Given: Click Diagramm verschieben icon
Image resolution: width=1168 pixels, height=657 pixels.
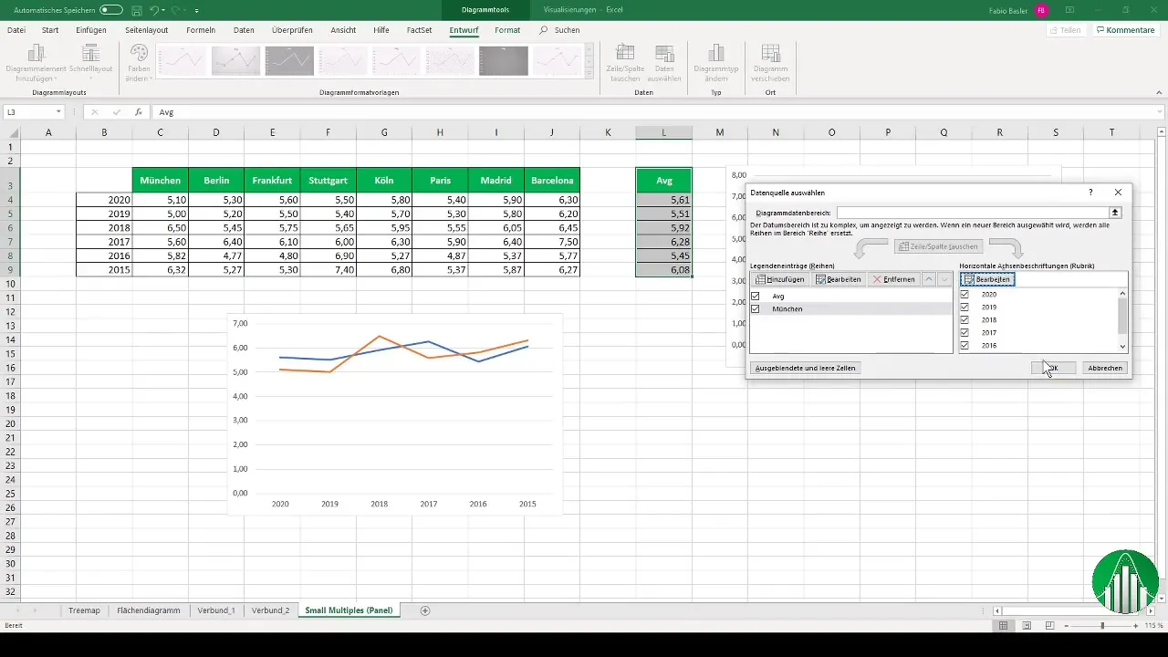Looking at the screenshot, I should coord(771,61).
